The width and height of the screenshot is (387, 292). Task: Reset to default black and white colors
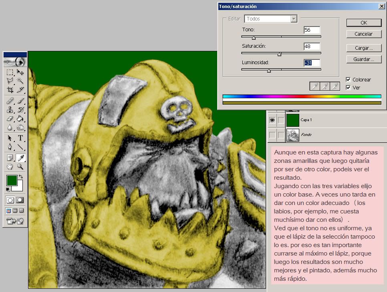pos(8,189)
